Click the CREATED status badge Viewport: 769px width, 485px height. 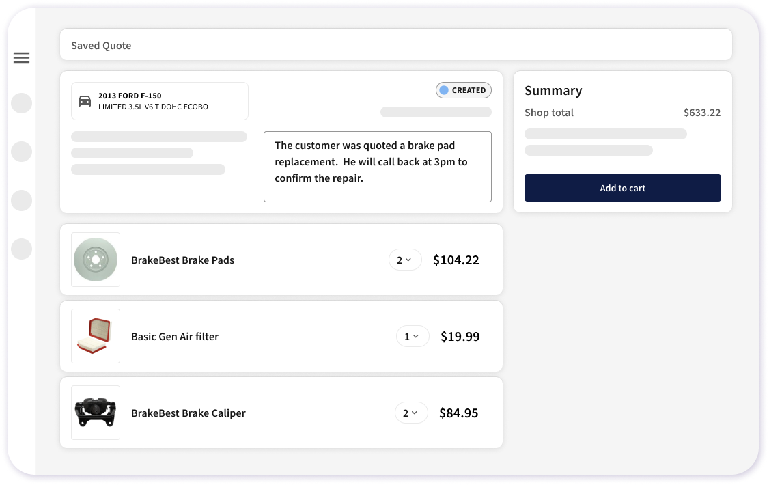[464, 90]
